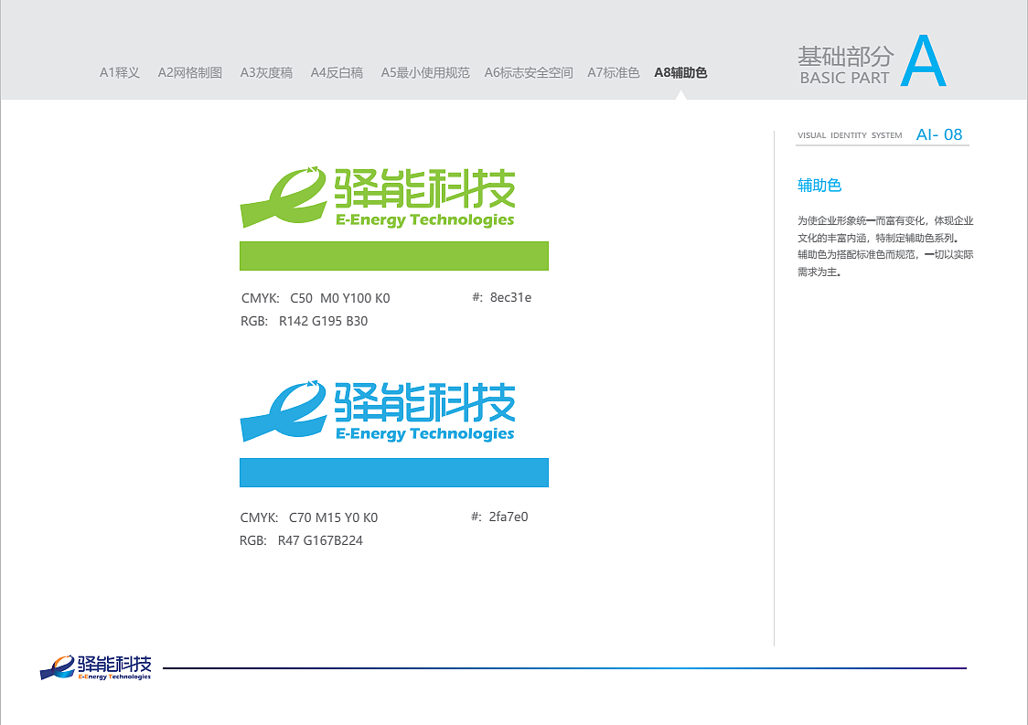
Task: Click the VISUAL IDENTITY SYSTEM label
Action: [850, 135]
